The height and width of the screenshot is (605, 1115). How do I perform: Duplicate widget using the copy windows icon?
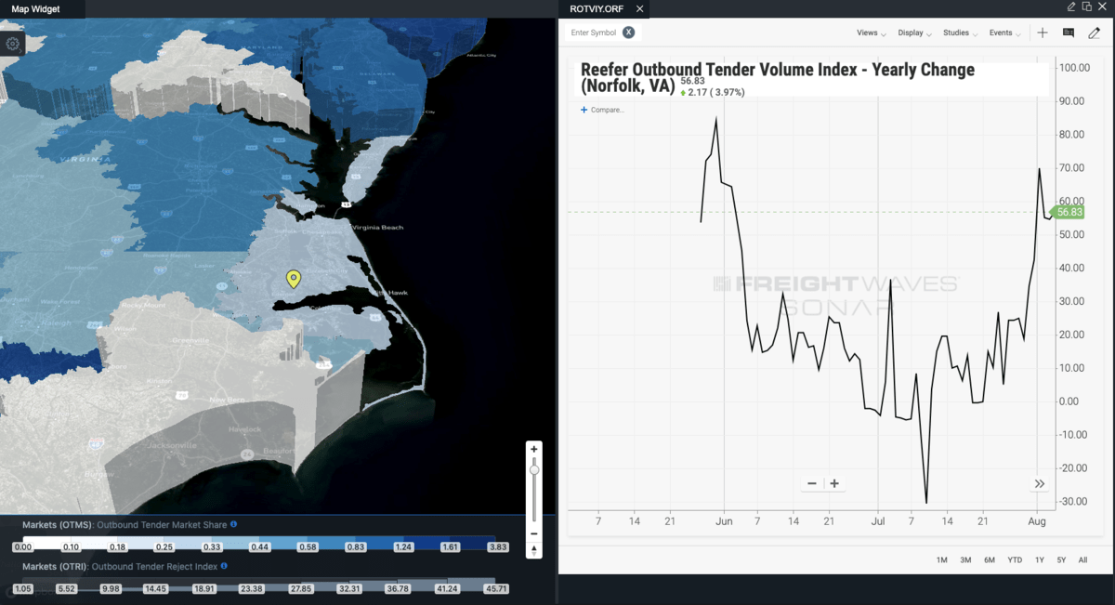pos(1086,7)
